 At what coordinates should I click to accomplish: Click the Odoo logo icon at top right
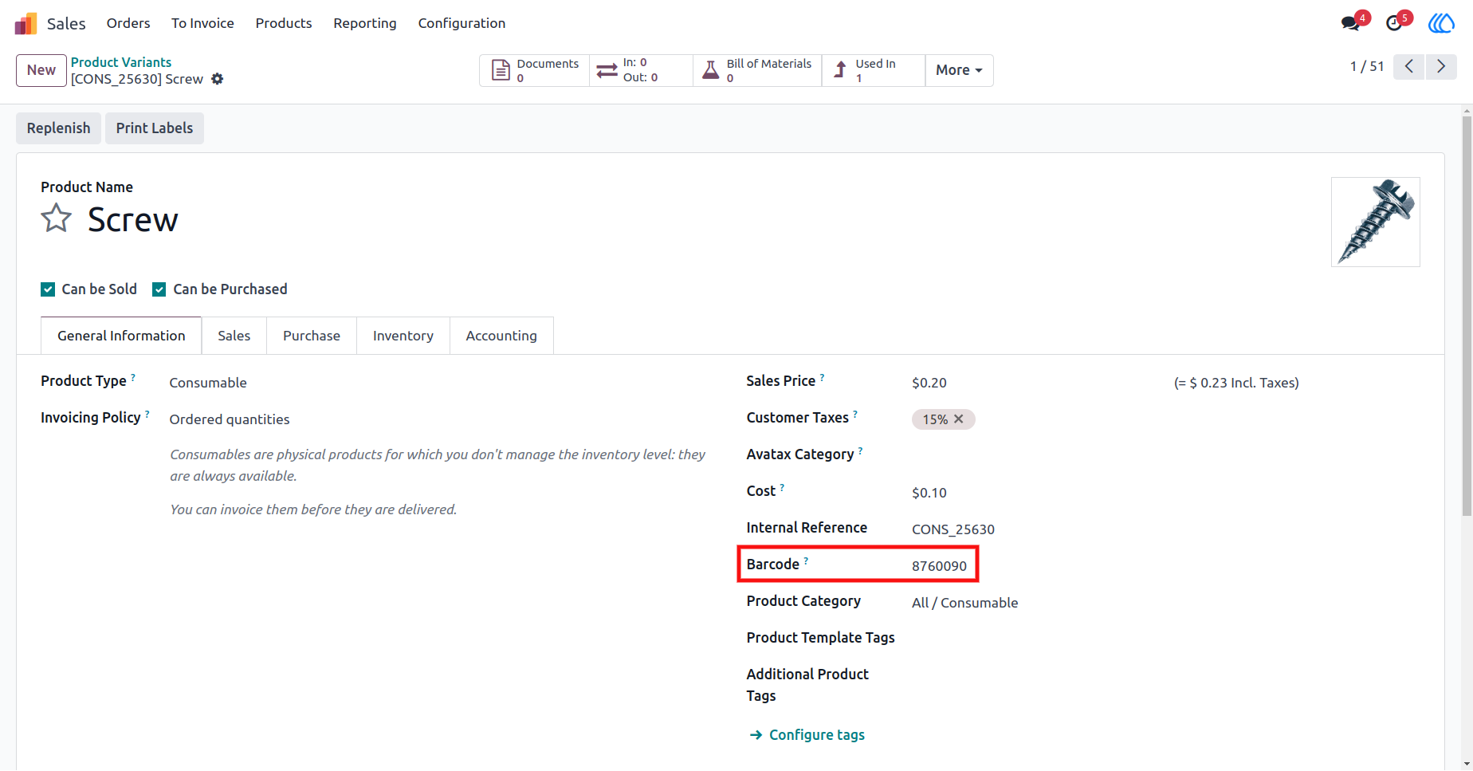1441,23
